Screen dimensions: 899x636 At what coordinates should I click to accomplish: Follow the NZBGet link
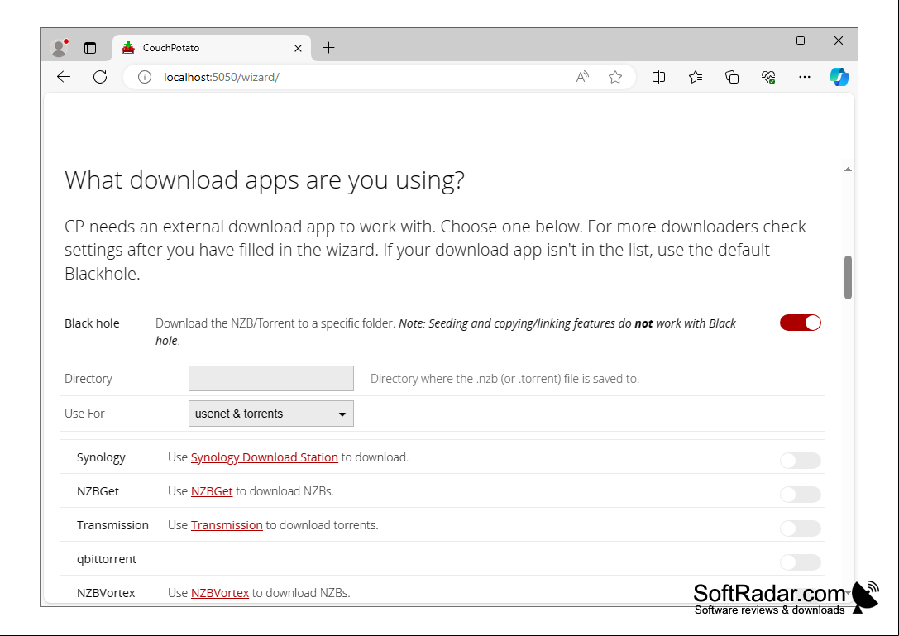(212, 491)
